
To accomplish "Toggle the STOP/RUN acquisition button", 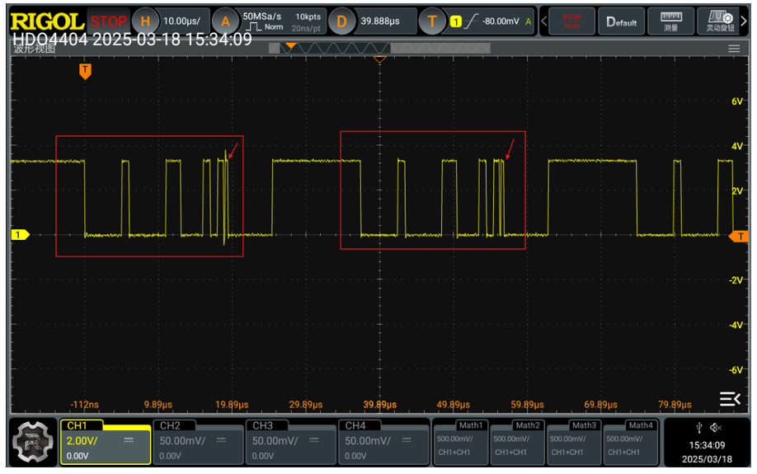I will (x=571, y=21).
